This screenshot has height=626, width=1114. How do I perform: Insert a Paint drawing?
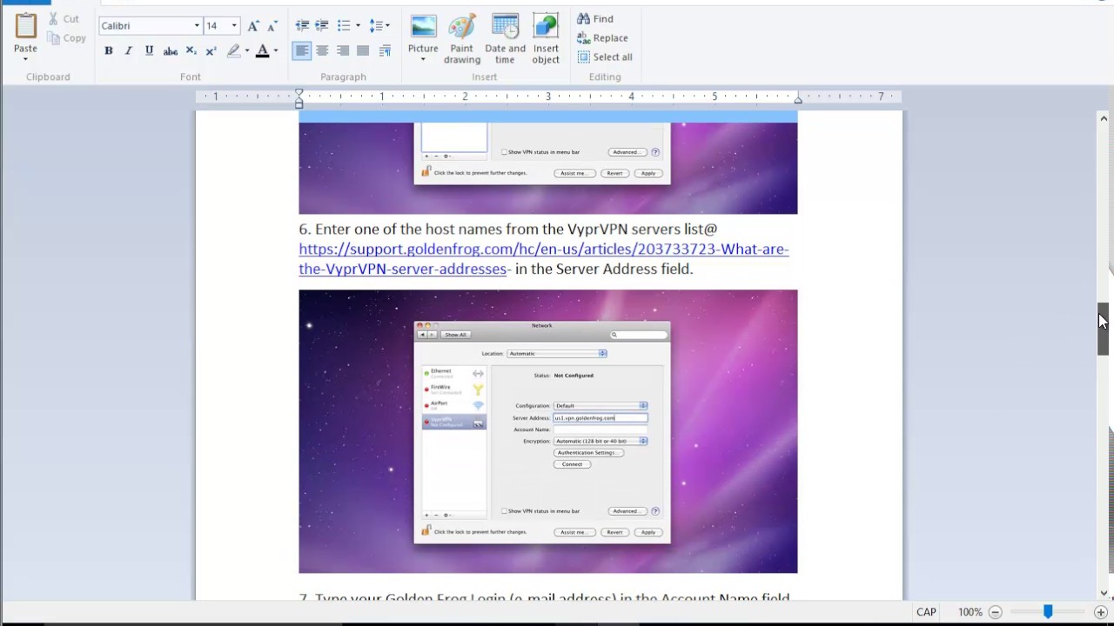point(462,38)
